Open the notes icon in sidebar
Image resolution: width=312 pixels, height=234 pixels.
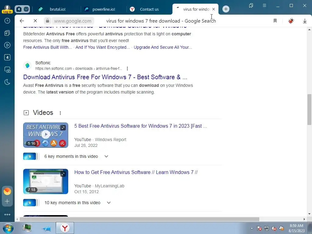[7, 33]
